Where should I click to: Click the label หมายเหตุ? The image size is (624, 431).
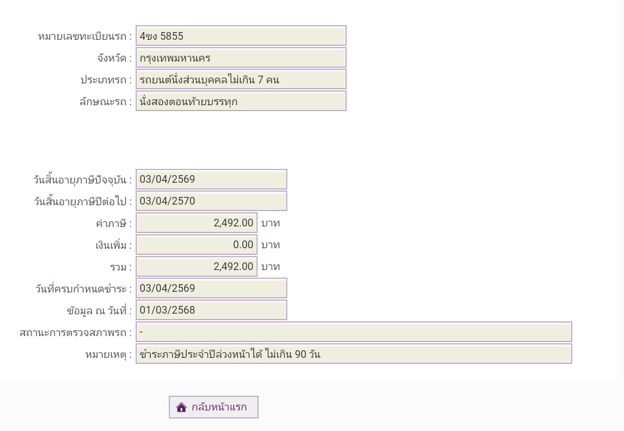point(108,354)
